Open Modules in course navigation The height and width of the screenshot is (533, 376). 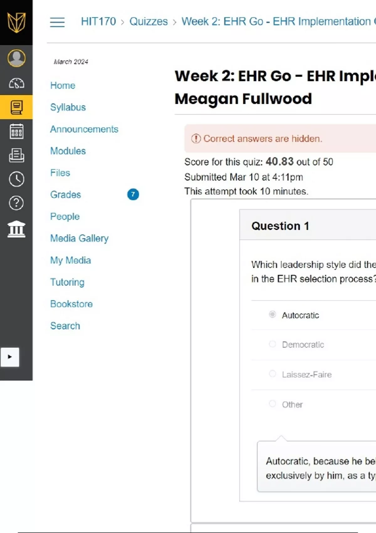tap(68, 151)
